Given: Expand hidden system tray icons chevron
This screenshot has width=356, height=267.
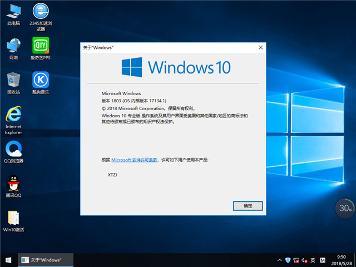Looking at the screenshot, I should click(279, 260).
